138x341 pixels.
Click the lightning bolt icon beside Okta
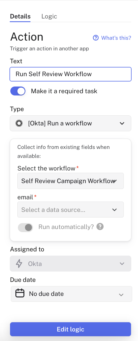click(19, 263)
